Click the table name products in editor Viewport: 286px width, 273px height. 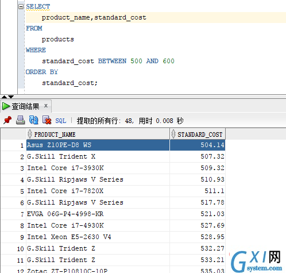58,39
